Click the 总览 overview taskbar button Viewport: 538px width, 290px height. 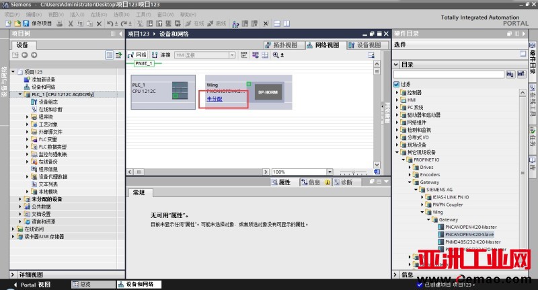tap(93, 285)
